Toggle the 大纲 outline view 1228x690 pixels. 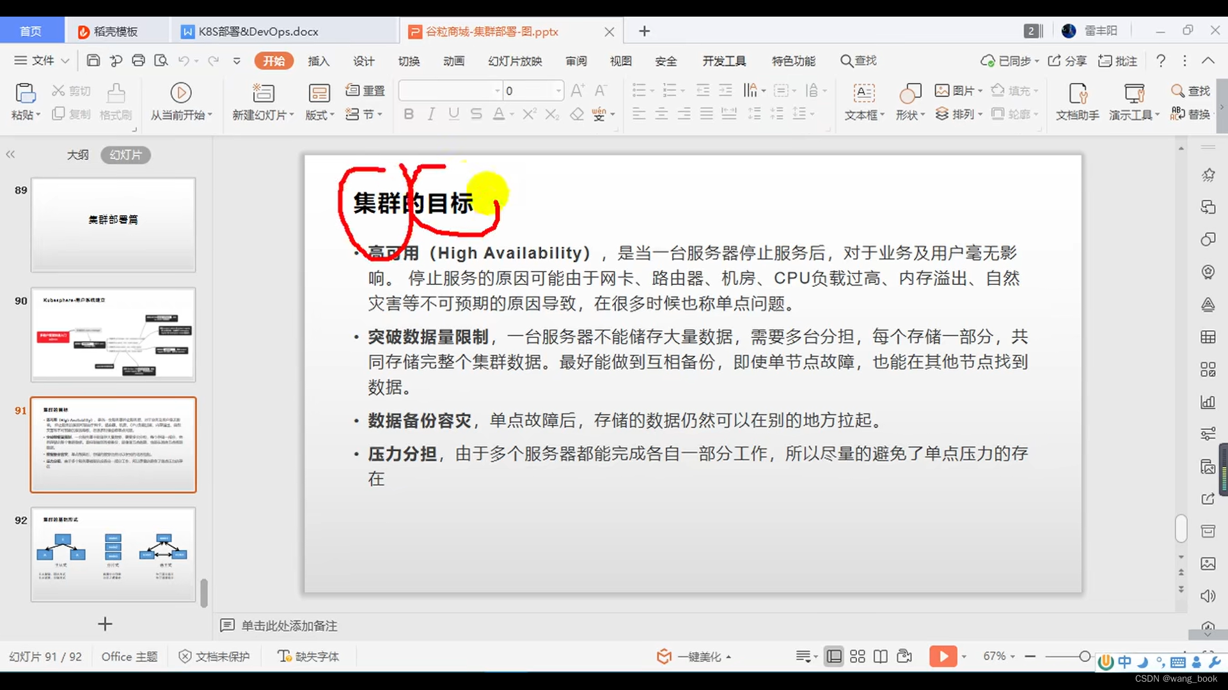[77, 155]
